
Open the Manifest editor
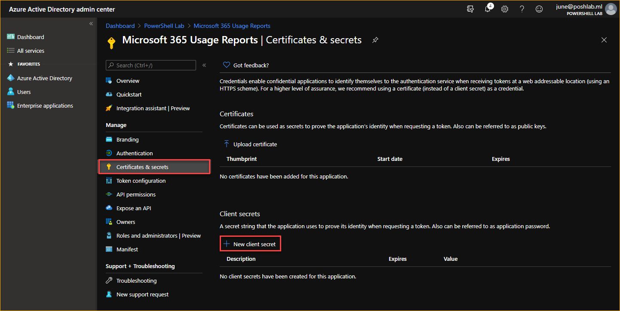pos(127,249)
